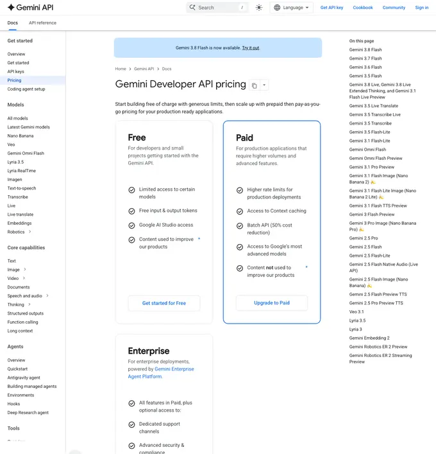Click the Gemini API logo star icon
The height and width of the screenshot is (454, 436).
(x=11, y=8)
